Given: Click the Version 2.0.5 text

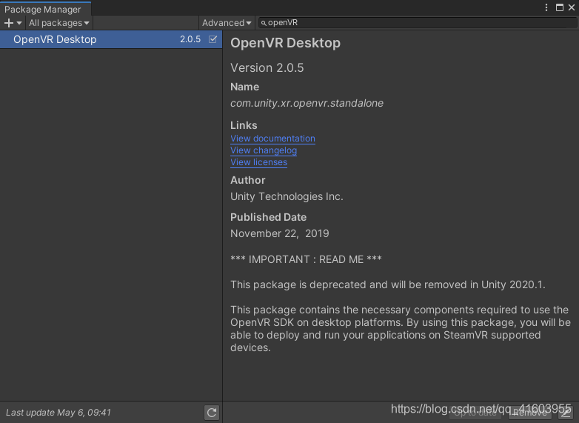Looking at the screenshot, I should pyautogui.click(x=267, y=67).
